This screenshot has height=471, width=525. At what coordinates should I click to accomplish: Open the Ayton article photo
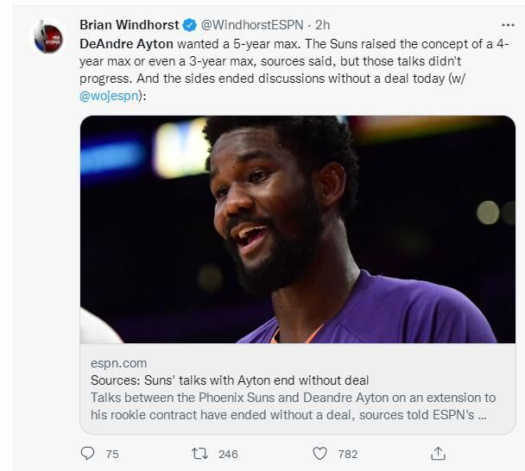[298, 229]
